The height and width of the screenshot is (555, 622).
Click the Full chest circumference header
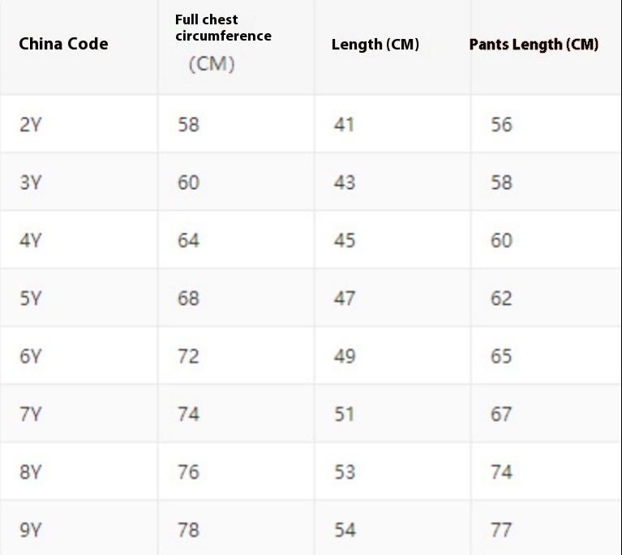(223, 28)
